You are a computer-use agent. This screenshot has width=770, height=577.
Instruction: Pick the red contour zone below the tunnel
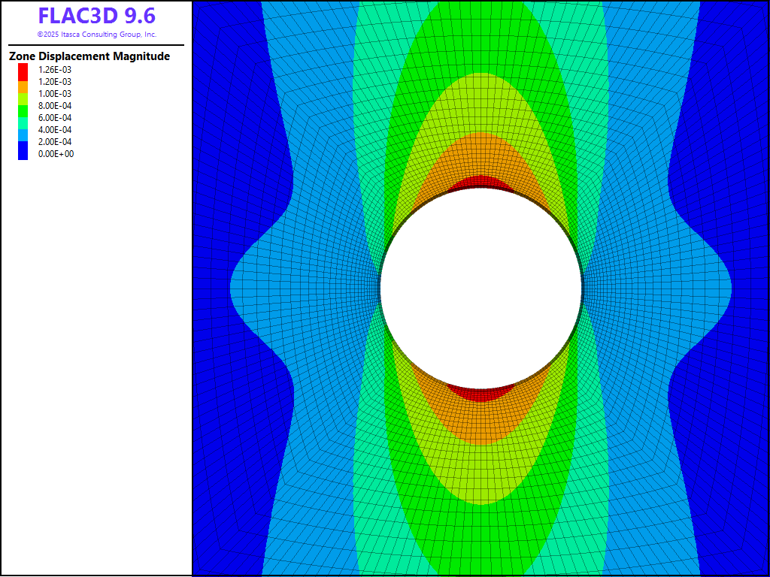[481, 394]
